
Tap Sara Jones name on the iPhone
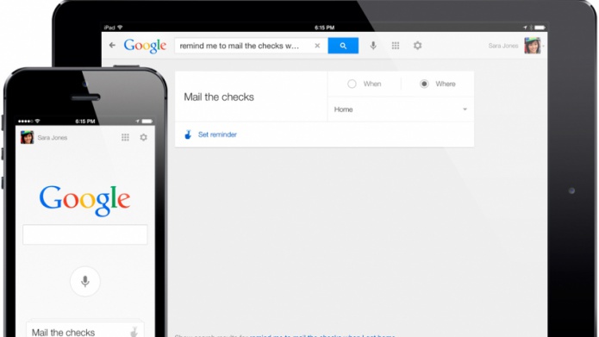[x=53, y=138]
